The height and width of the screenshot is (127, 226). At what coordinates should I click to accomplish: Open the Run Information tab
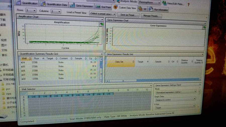158,10
